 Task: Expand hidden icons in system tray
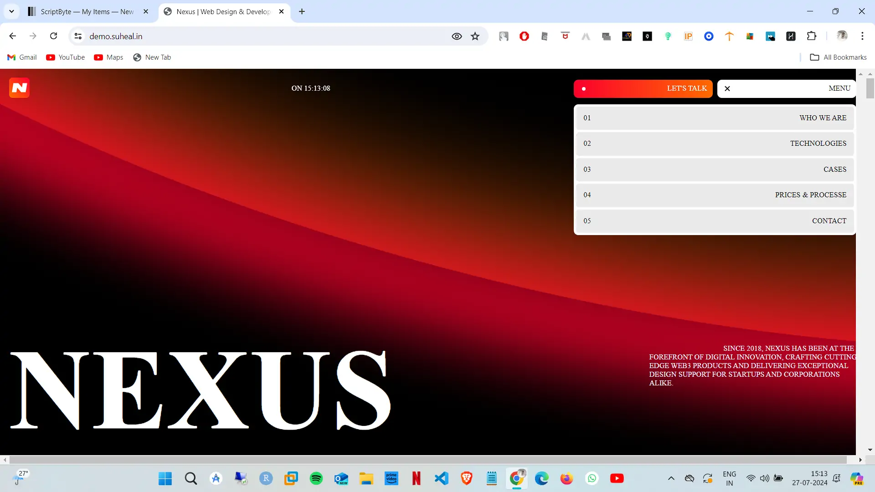tap(671, 478)
